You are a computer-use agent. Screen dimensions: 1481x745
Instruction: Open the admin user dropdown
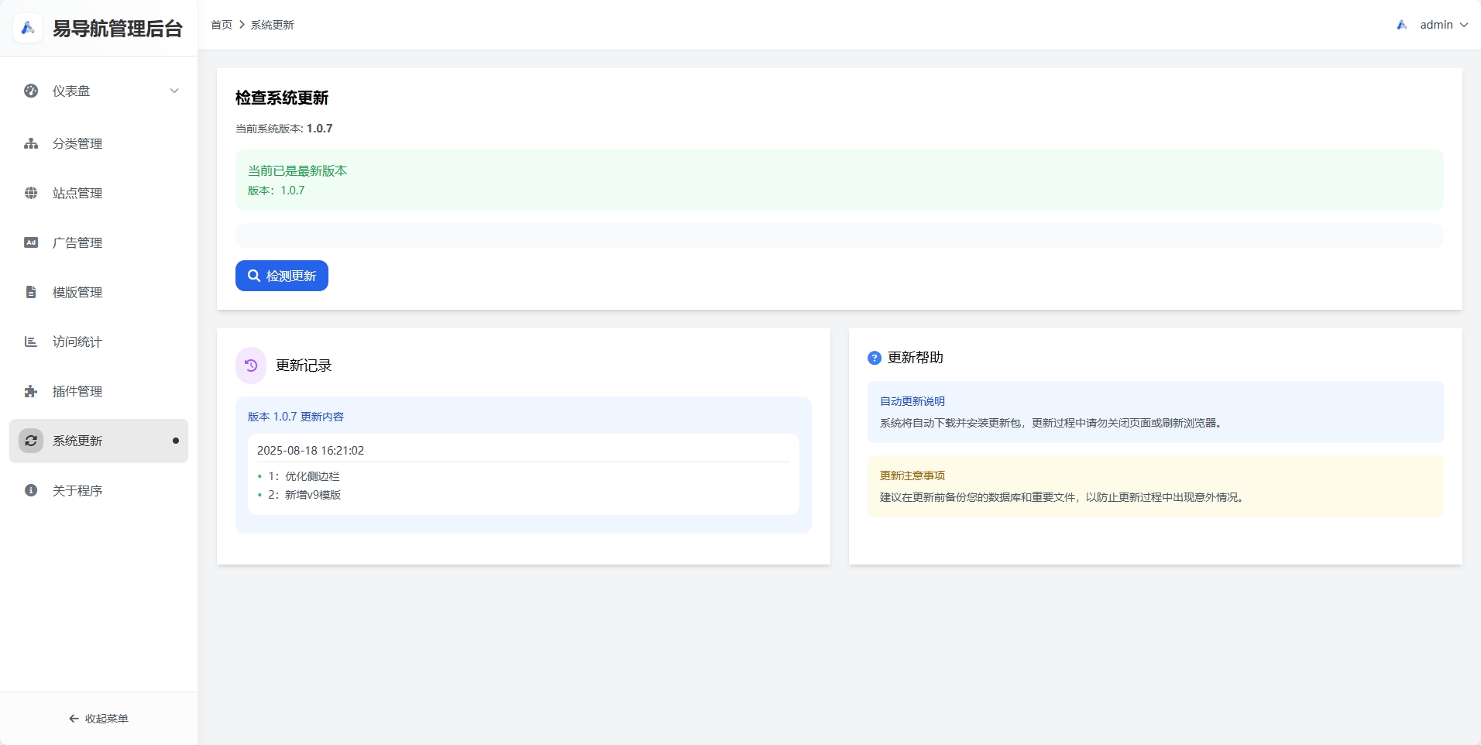(1434, 25)
